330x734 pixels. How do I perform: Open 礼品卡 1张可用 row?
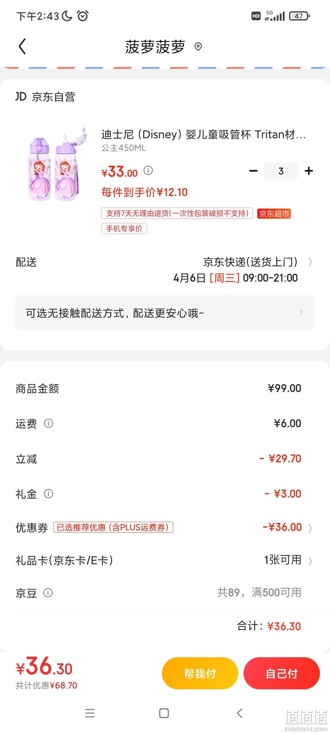(x=165, y=560)
